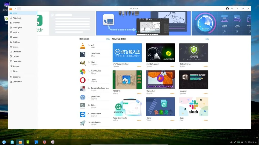The width and height of the screenshot is (259, 145).
Task: Click the forward navigation arrow
Action: 19,9
